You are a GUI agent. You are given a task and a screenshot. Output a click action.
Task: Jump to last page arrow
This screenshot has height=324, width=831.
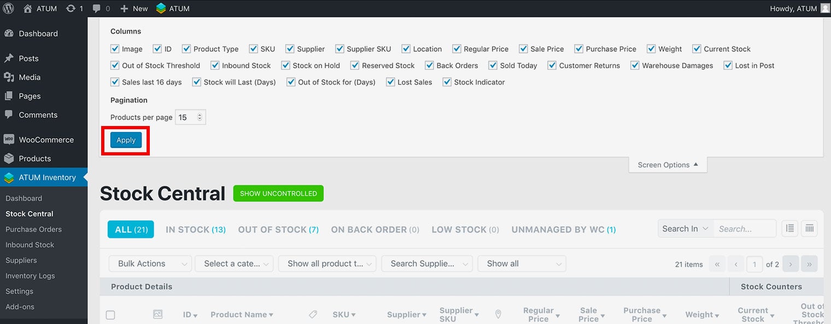[809, 264]
